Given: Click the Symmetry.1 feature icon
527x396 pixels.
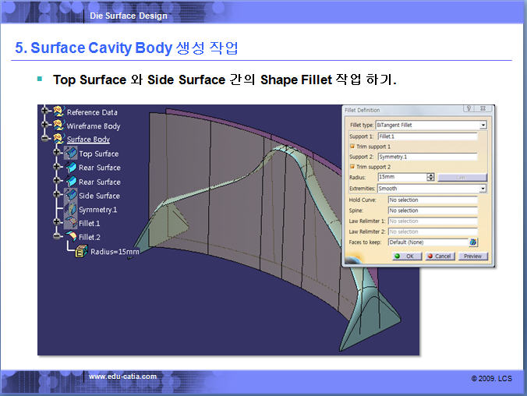Looking at the screenshot, I should [x=70, y=209].
